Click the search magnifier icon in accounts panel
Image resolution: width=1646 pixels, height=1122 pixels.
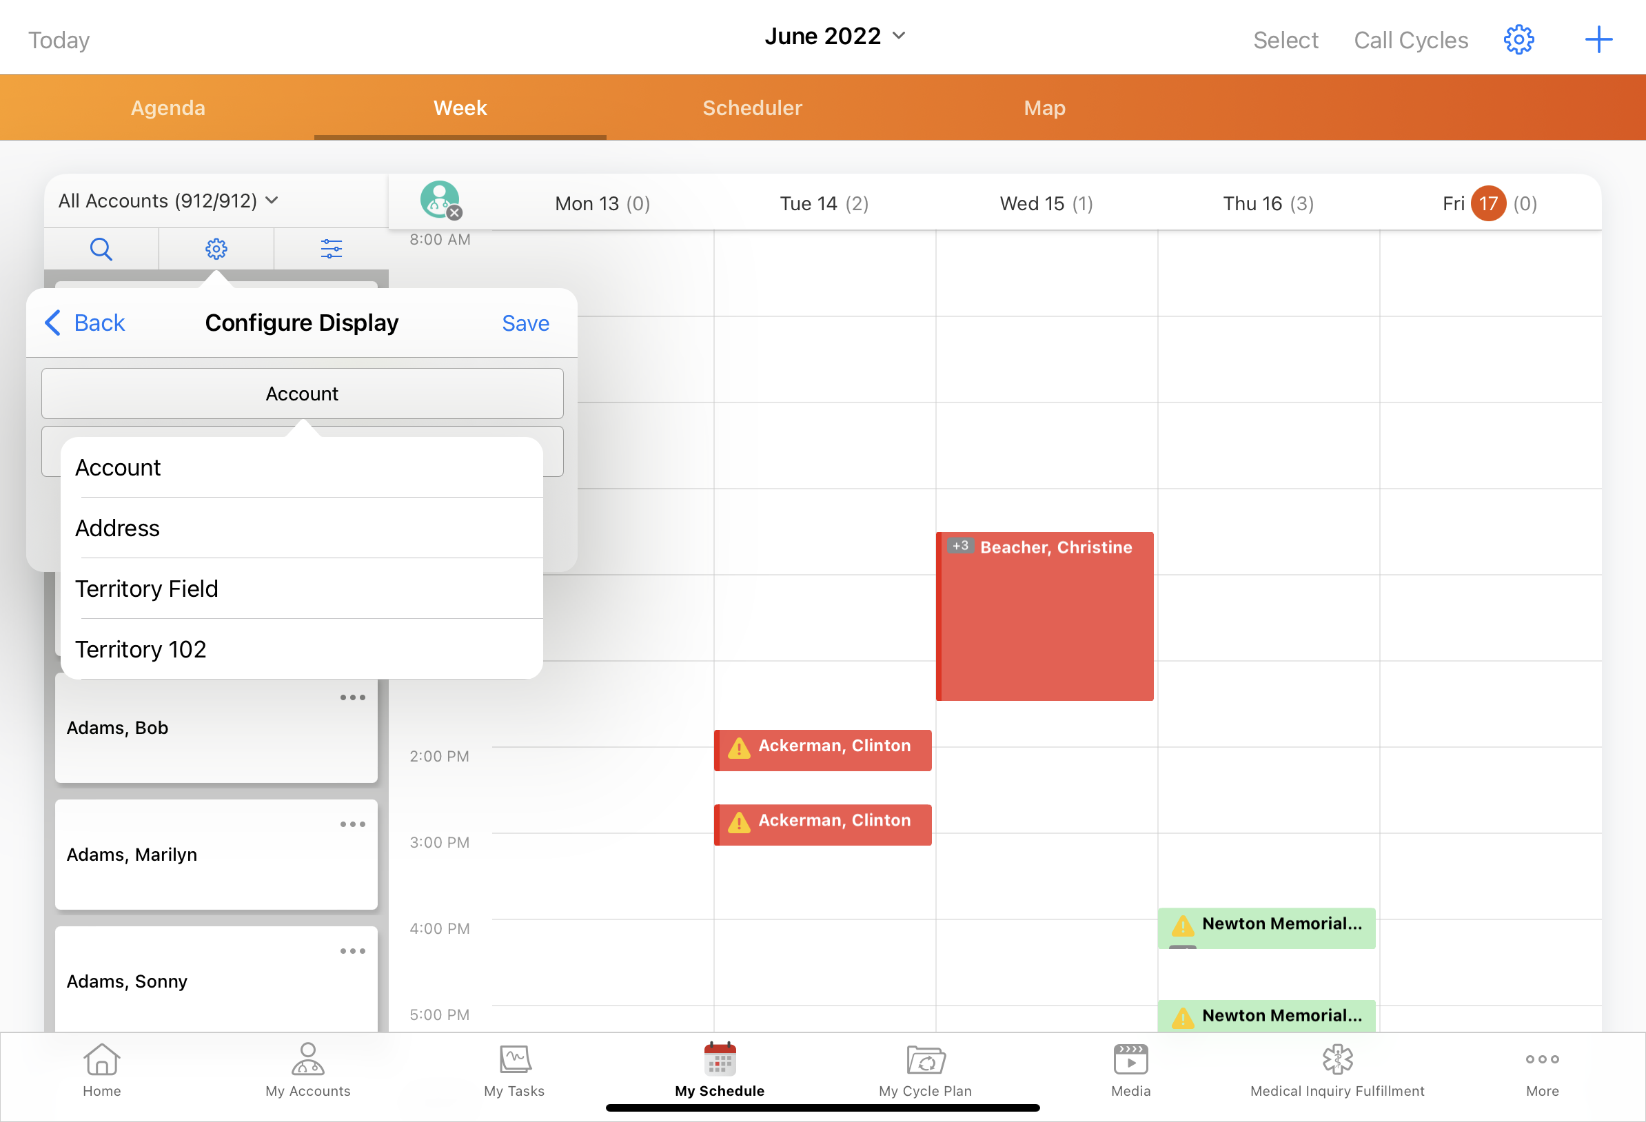101,249
